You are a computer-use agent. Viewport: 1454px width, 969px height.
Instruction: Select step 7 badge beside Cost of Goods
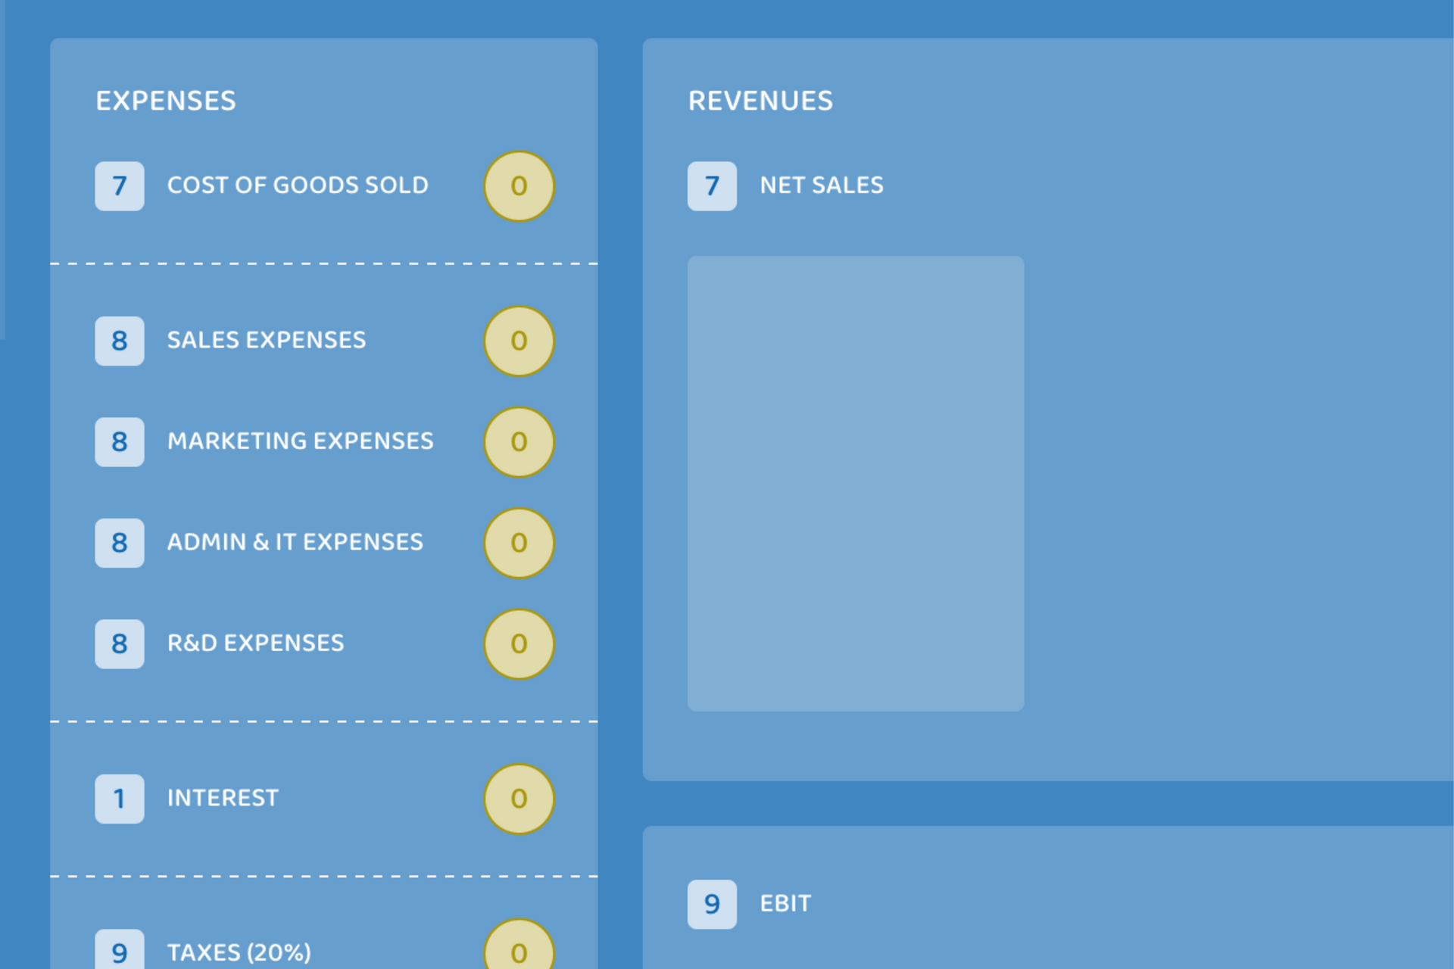[120, 186]
